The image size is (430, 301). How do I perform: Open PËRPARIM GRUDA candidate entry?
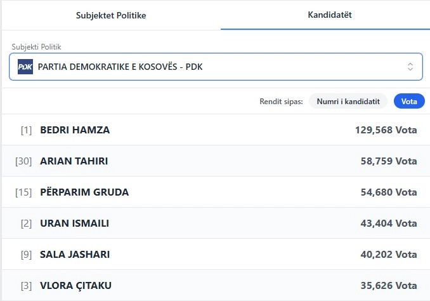coord(84,192)
